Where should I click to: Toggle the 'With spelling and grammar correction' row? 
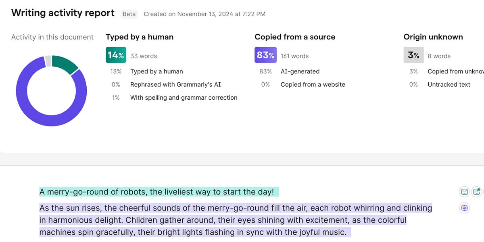pos(184,97)
